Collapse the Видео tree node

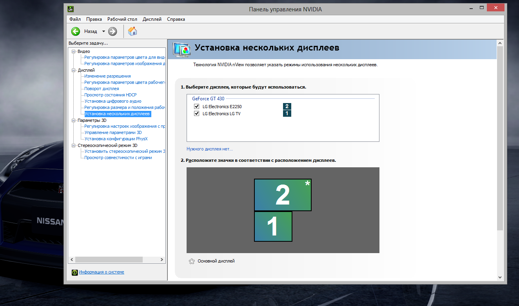tap(73, 51)
